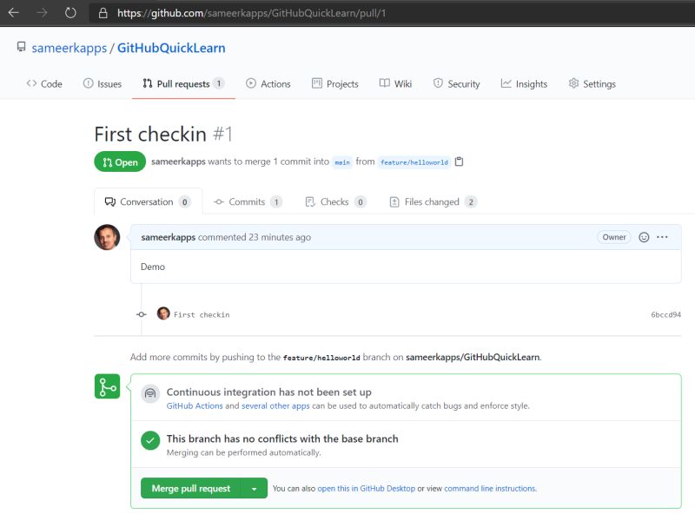Click the repository book icon beside sameerkapps
The height and width of the screenshot is (514, 695).
20,48
